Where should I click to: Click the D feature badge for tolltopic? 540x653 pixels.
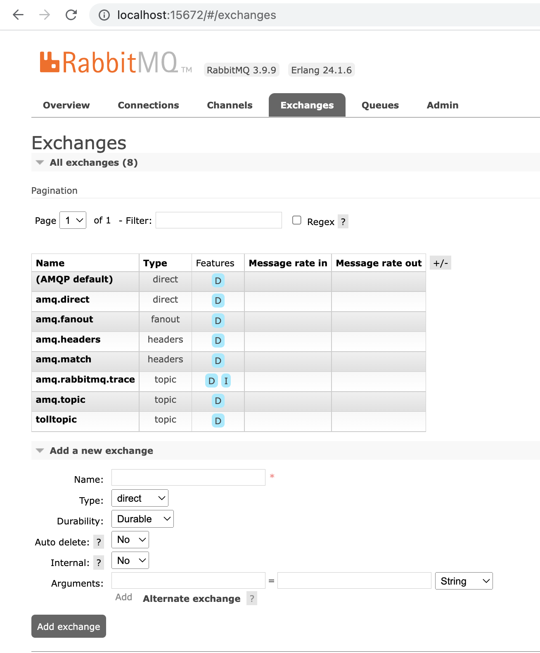point(218,421)
